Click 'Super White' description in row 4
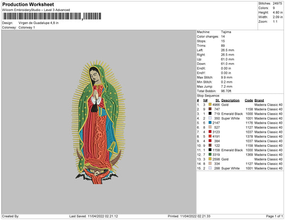The image size is (285, 220). pos(230,118)
